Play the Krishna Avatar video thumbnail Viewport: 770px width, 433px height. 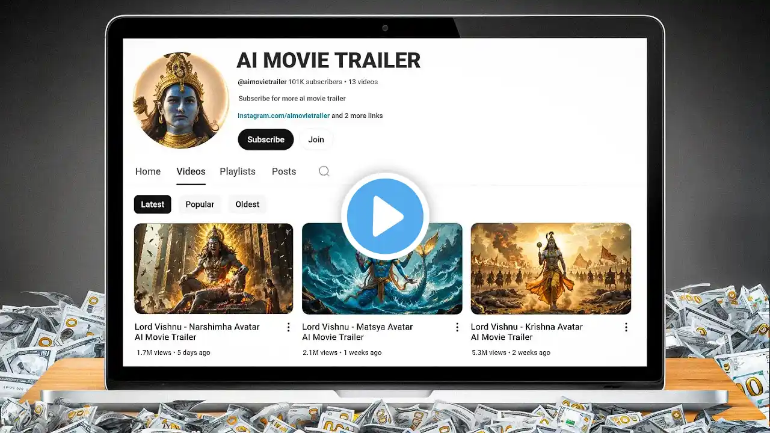click(551, 269)
